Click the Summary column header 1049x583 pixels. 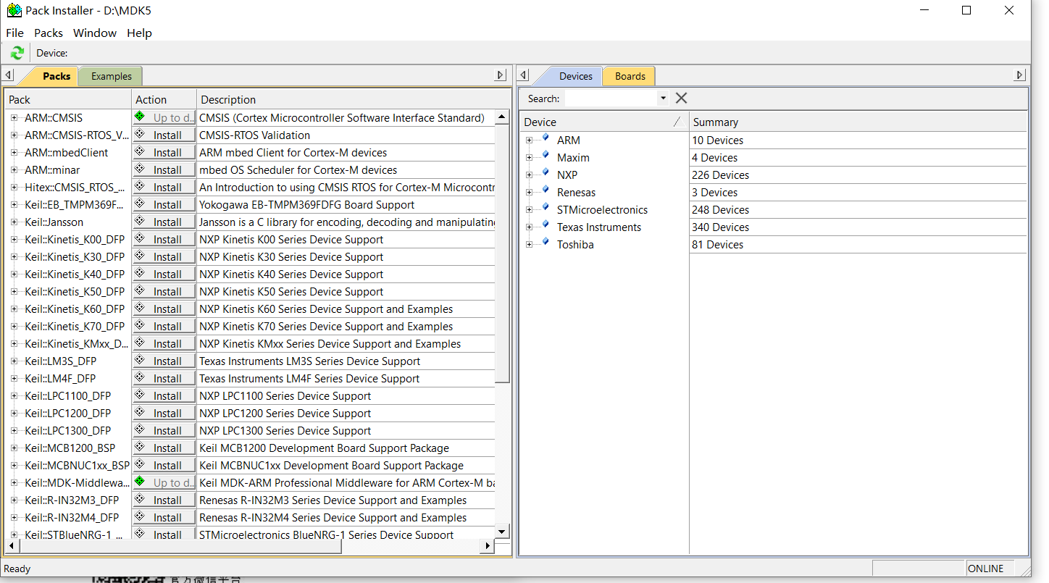[858, 122]
